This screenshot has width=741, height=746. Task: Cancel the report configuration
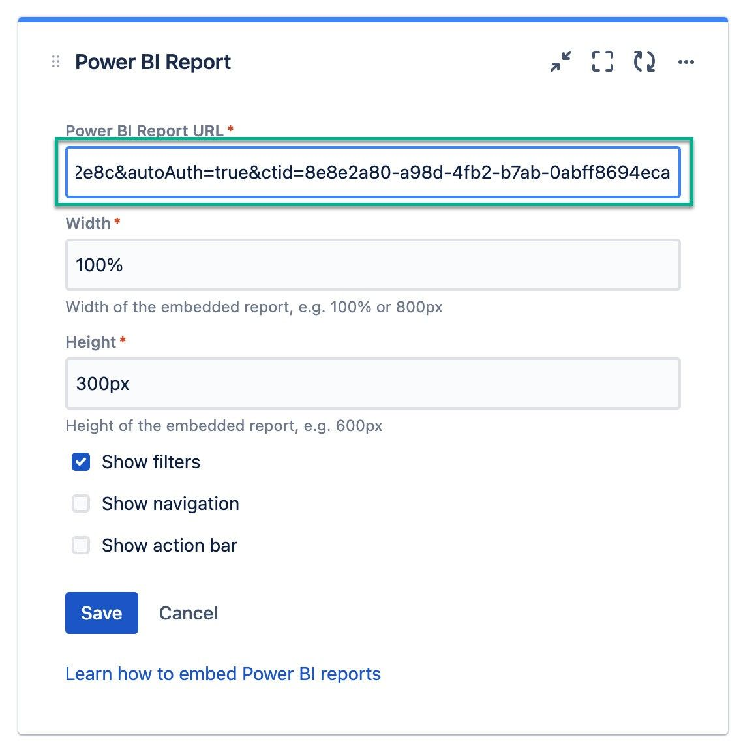188,613
